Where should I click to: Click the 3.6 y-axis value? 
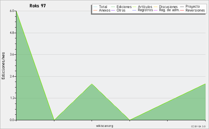[x=12, y=54]
